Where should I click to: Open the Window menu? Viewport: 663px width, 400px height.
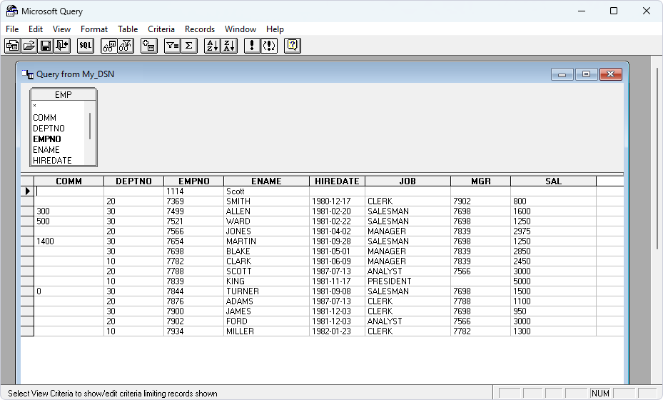pyautogui.click(x=241, y=29)
